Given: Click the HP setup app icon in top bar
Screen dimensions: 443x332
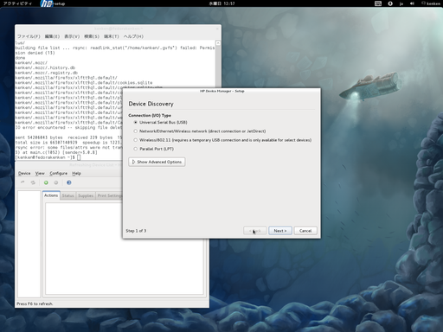Looking at the screenshot, I should (x=46, y=3).
